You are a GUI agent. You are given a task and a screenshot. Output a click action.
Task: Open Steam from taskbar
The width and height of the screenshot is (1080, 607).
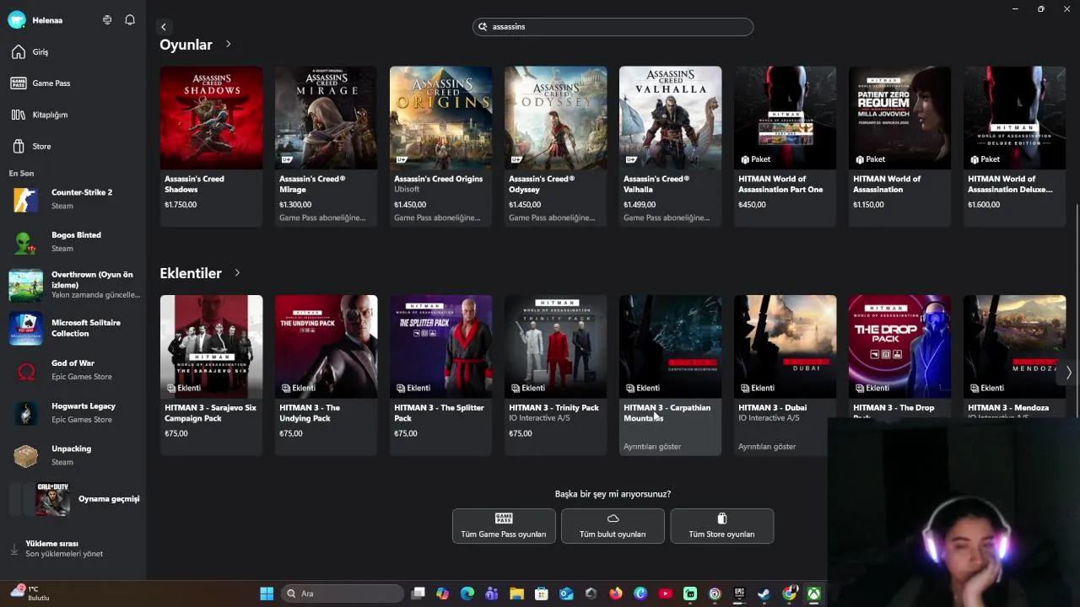coord(764,594)
